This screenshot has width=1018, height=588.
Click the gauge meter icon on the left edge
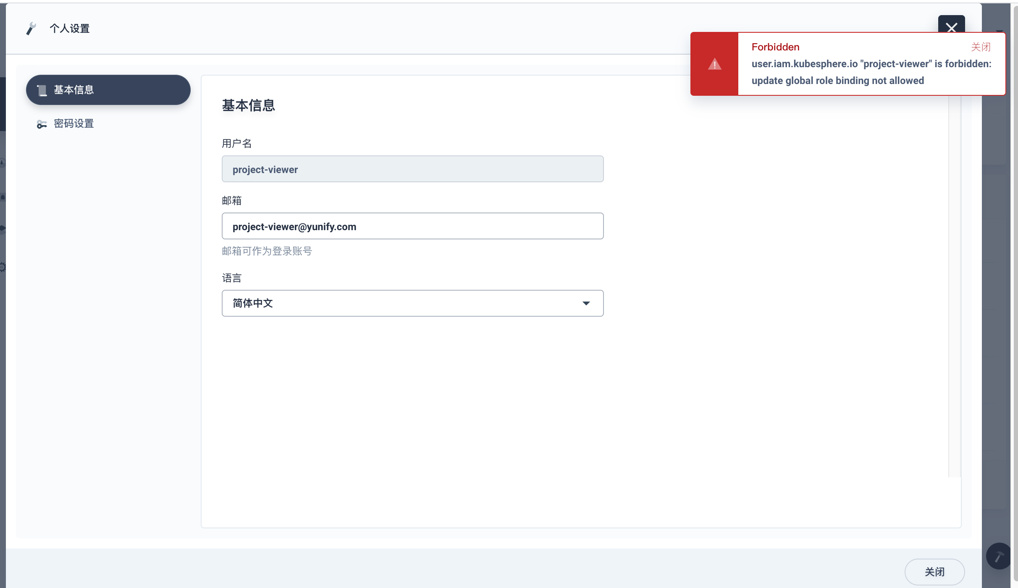click(2, 161)
